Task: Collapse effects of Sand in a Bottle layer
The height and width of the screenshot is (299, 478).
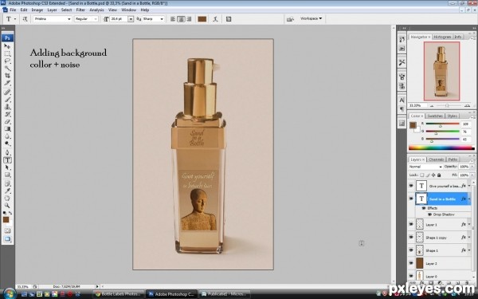Action: 469,199
